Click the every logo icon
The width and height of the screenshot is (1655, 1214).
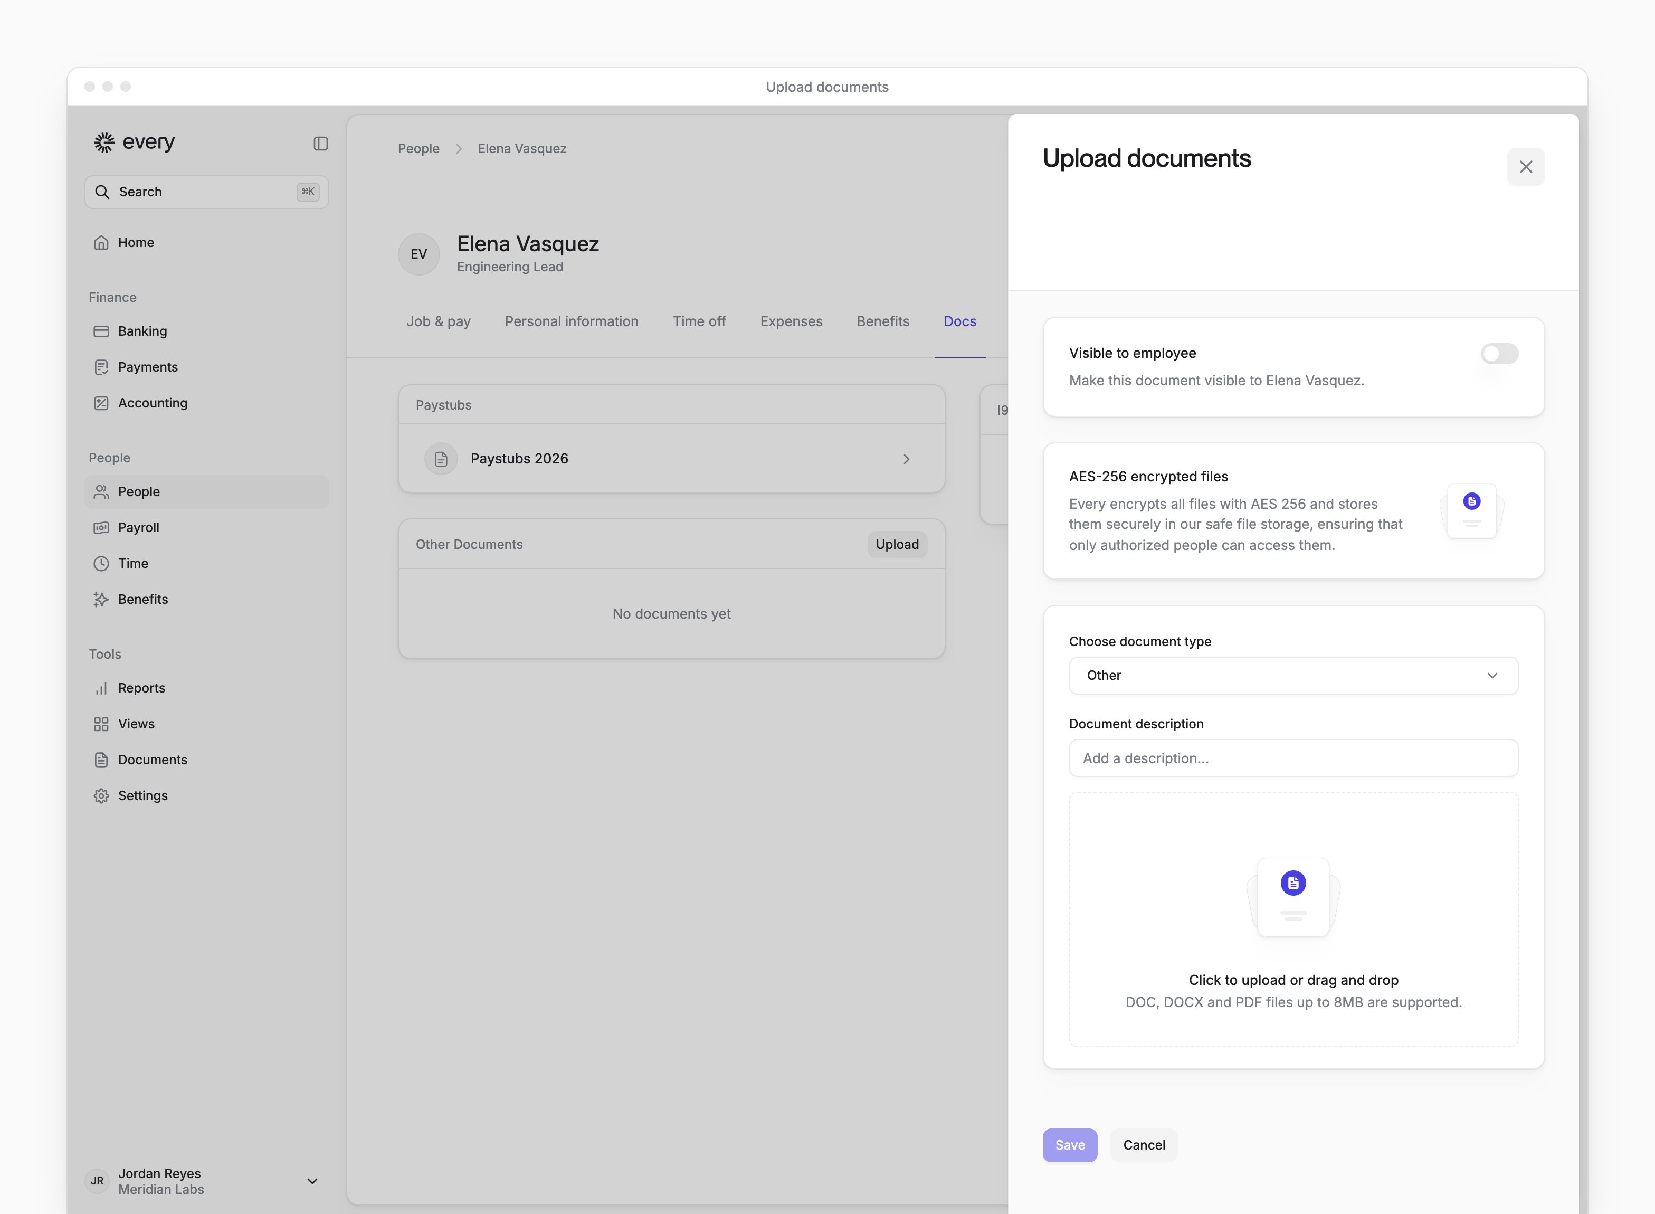point(104,142)
